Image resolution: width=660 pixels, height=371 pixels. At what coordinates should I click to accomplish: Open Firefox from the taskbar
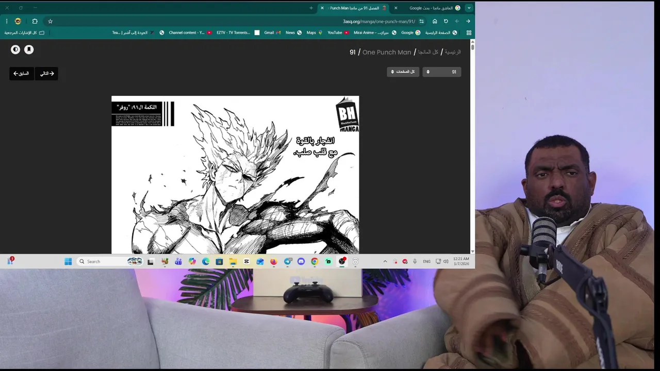coord(273,262)
